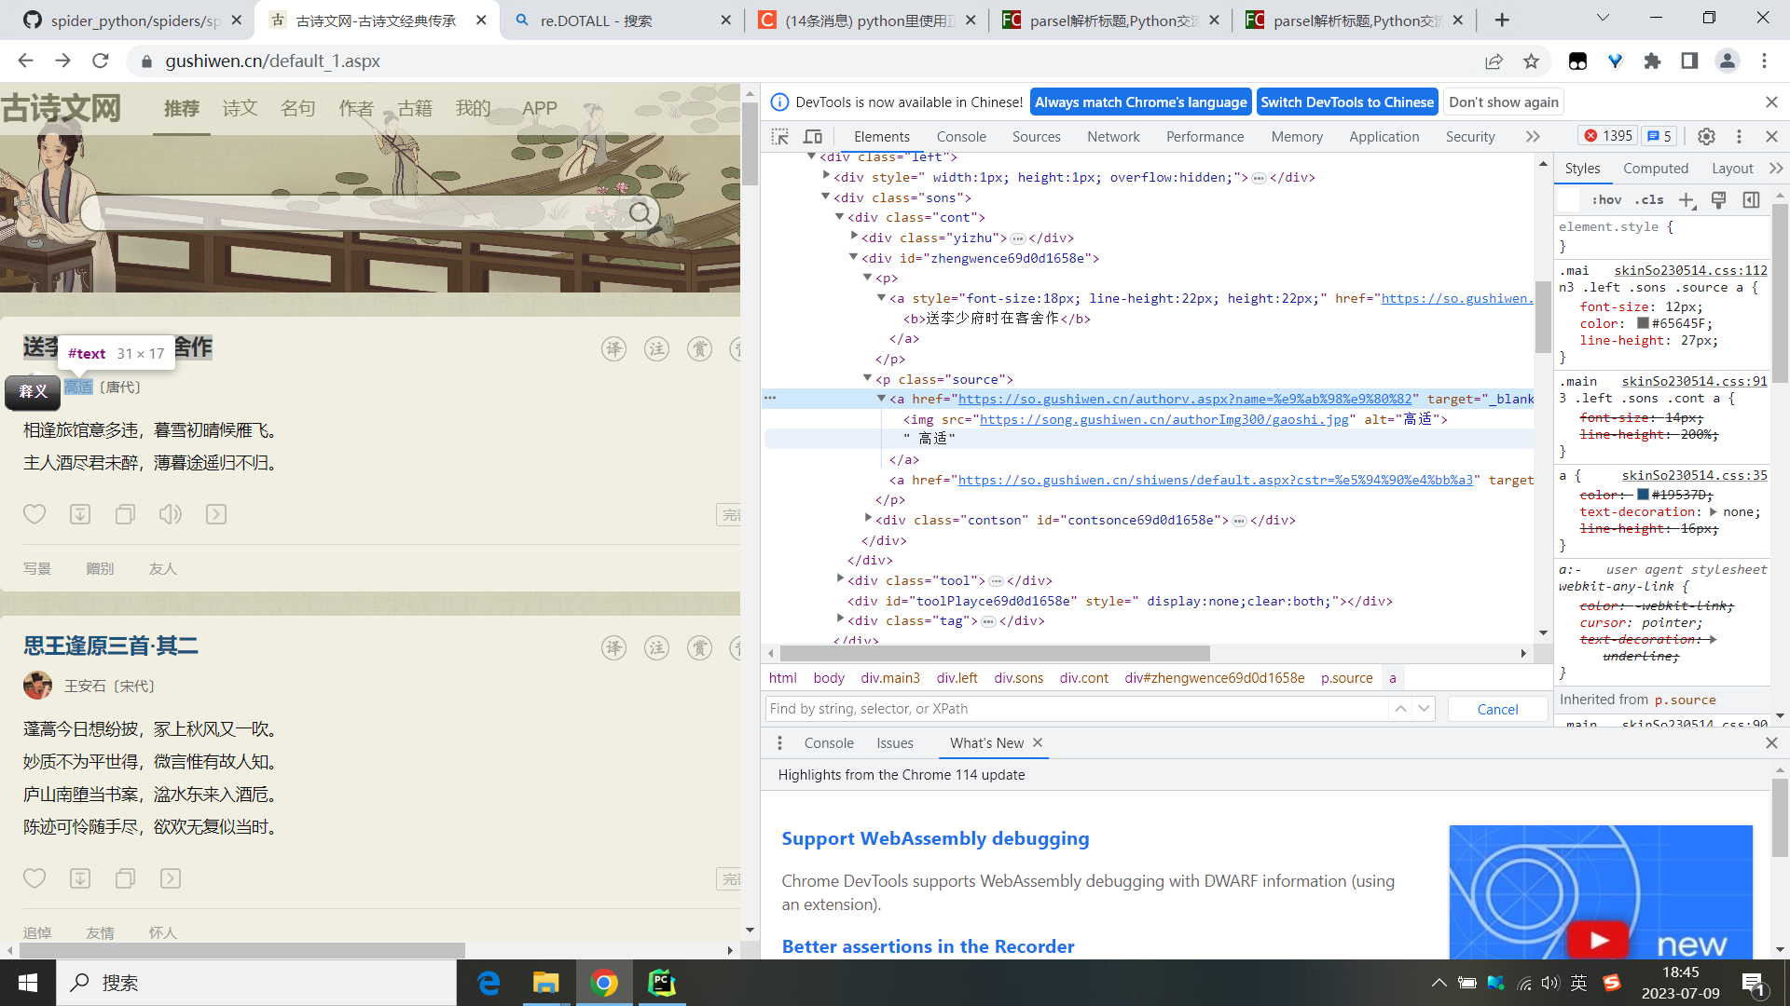Toggle the computed styles sidebar icon
1790x1006 pixels.
pyautogui.click(x=1752, y=200)
